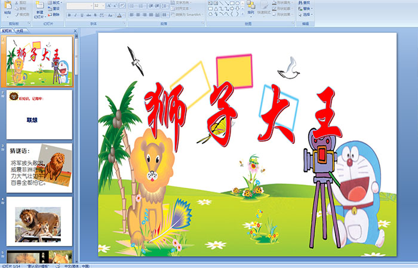
Task: Click Convert to SmartArt
Action: click(x=188, y=14)
